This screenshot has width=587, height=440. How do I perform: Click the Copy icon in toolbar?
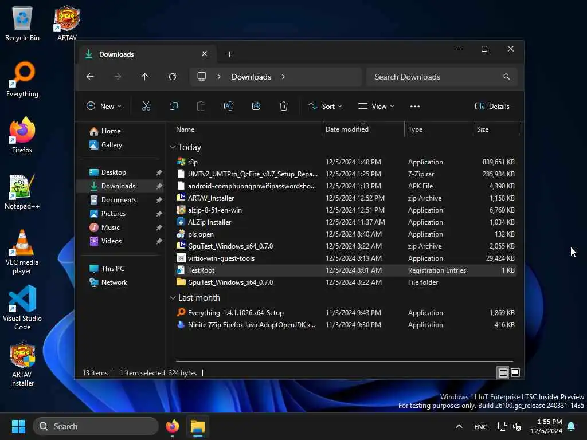173,106
